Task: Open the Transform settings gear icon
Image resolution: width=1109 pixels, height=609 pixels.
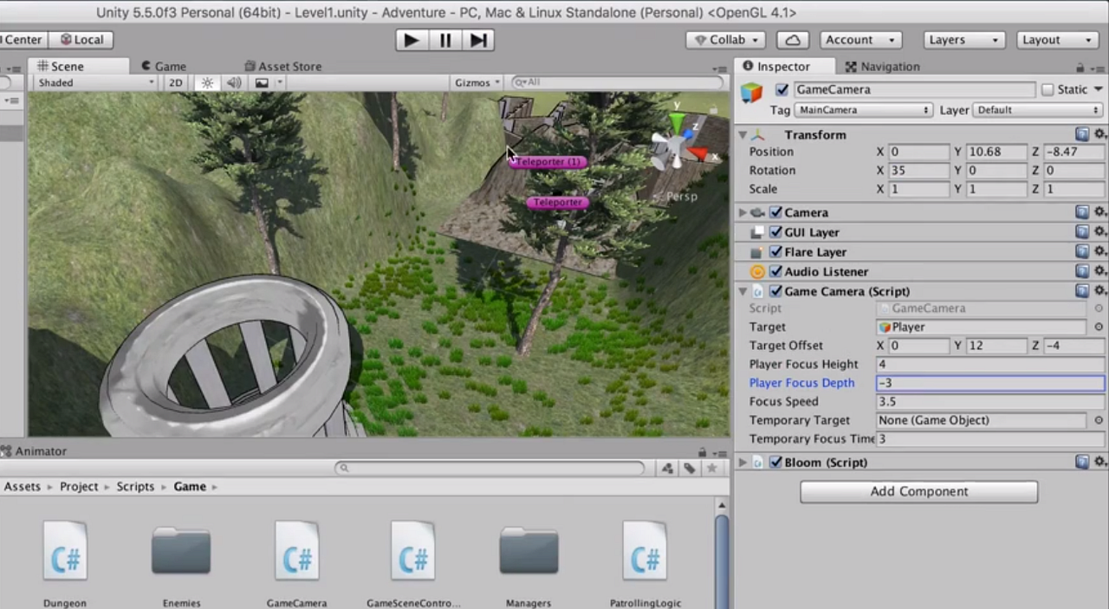Action: point(1099,134)
